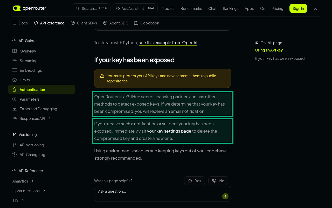
Task: Open Pricing in top navigation
Action: click(x=278, y=8)
